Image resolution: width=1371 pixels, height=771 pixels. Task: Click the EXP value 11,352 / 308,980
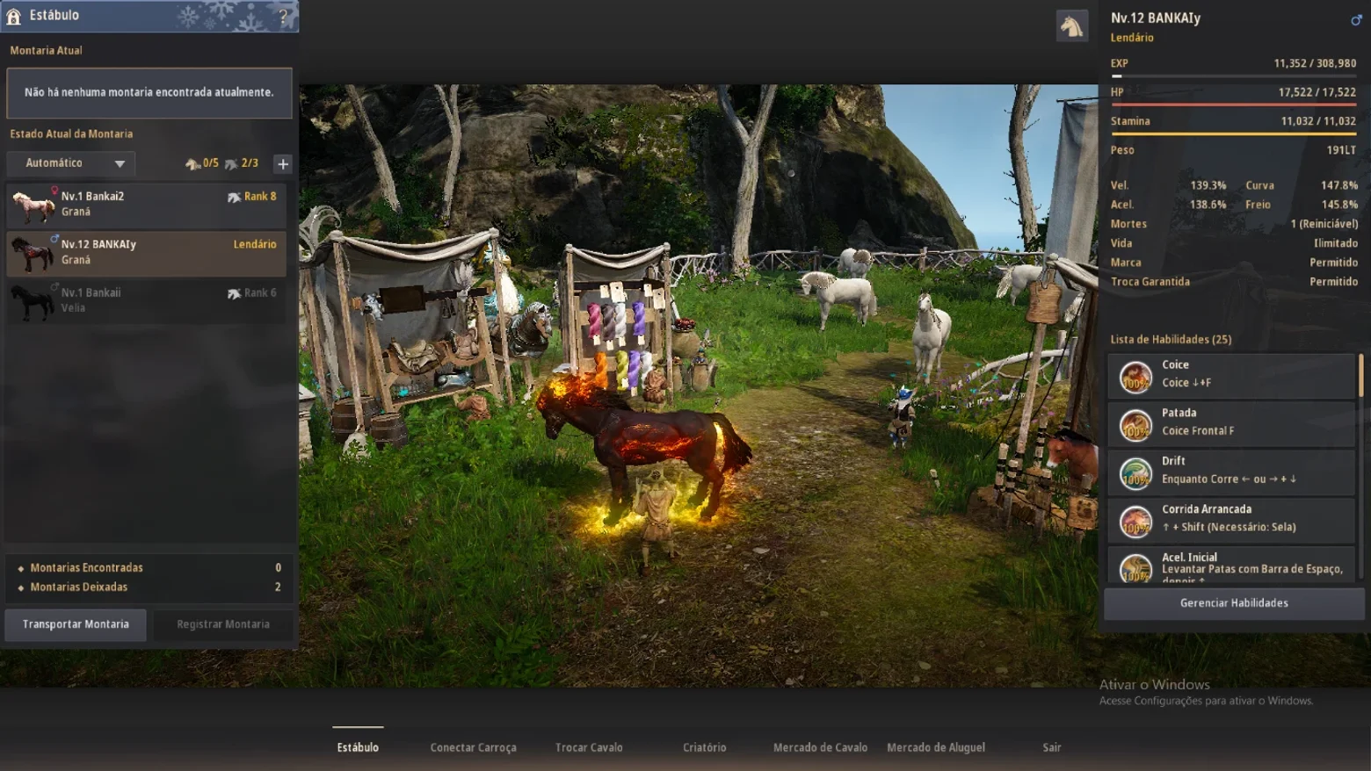click(x=1315, y=63)
